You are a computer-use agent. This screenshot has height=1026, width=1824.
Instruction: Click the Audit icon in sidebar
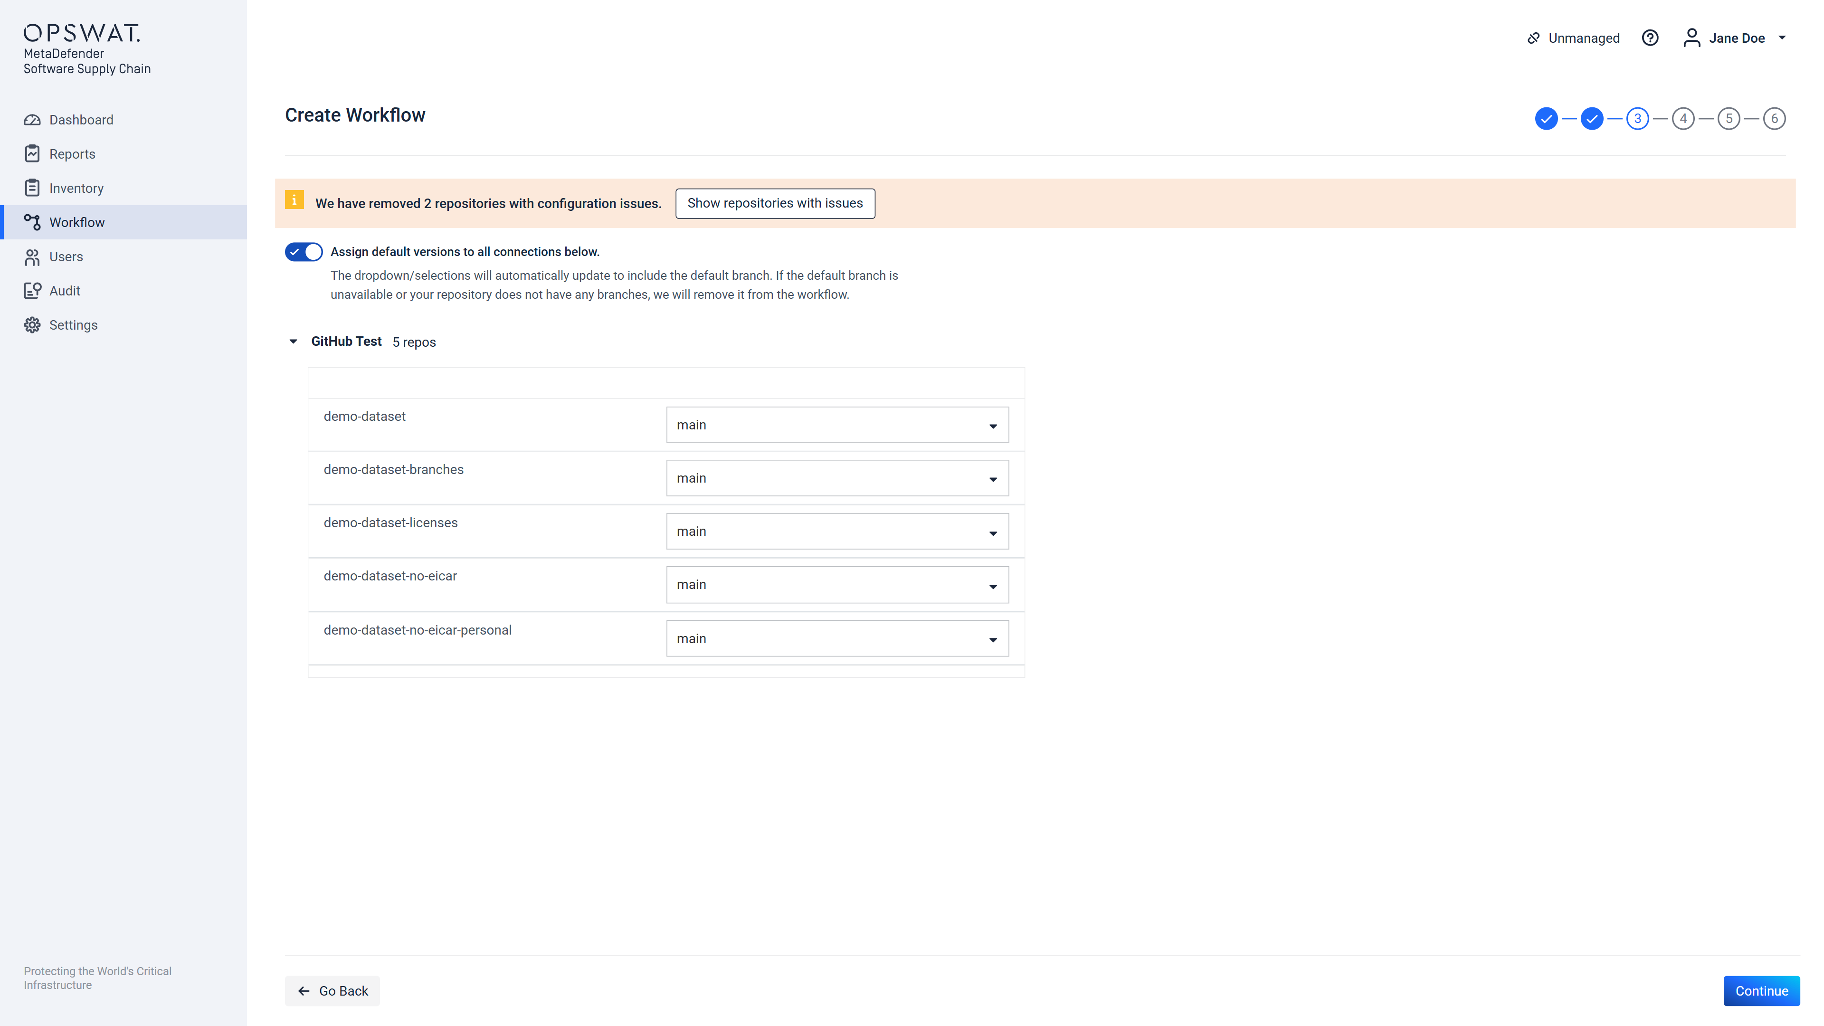(32, 290)
